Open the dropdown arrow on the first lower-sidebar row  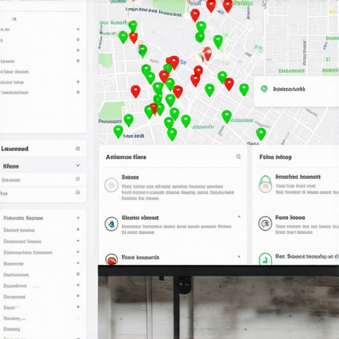(78, 218)
